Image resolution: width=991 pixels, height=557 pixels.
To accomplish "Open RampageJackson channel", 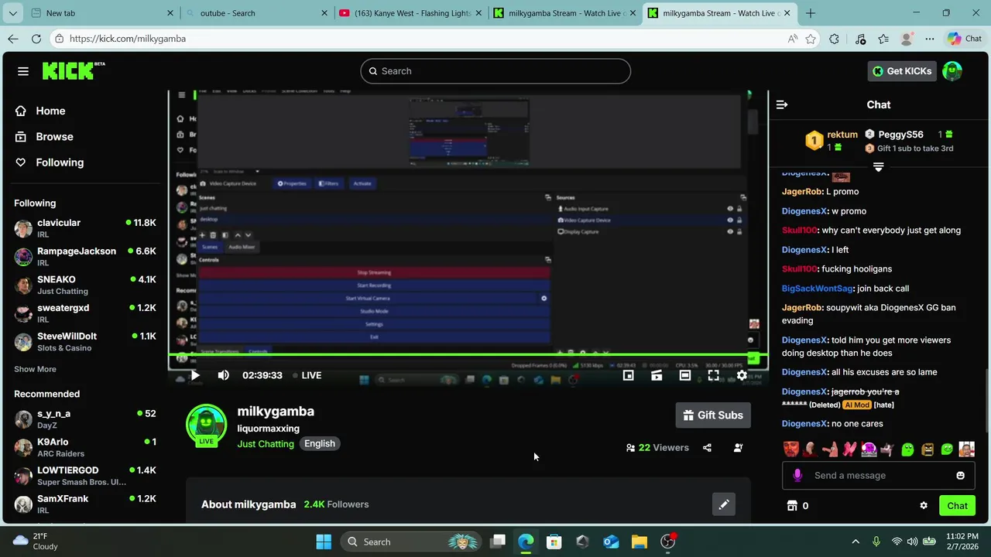I will point(85,257).
